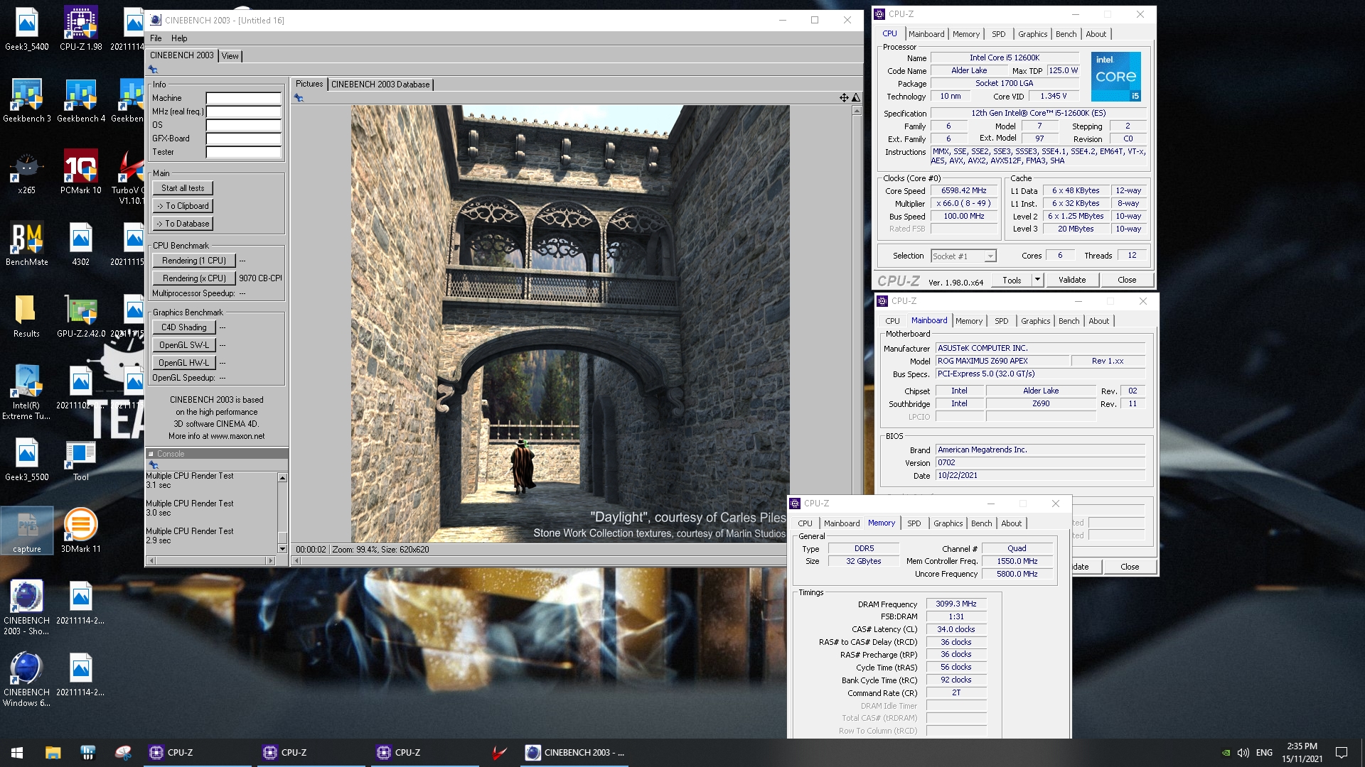Screen dimensions: 1365x767
Task: Open the Mainboard tab in top CPU-Z
Action: click(x=926, y=33)
